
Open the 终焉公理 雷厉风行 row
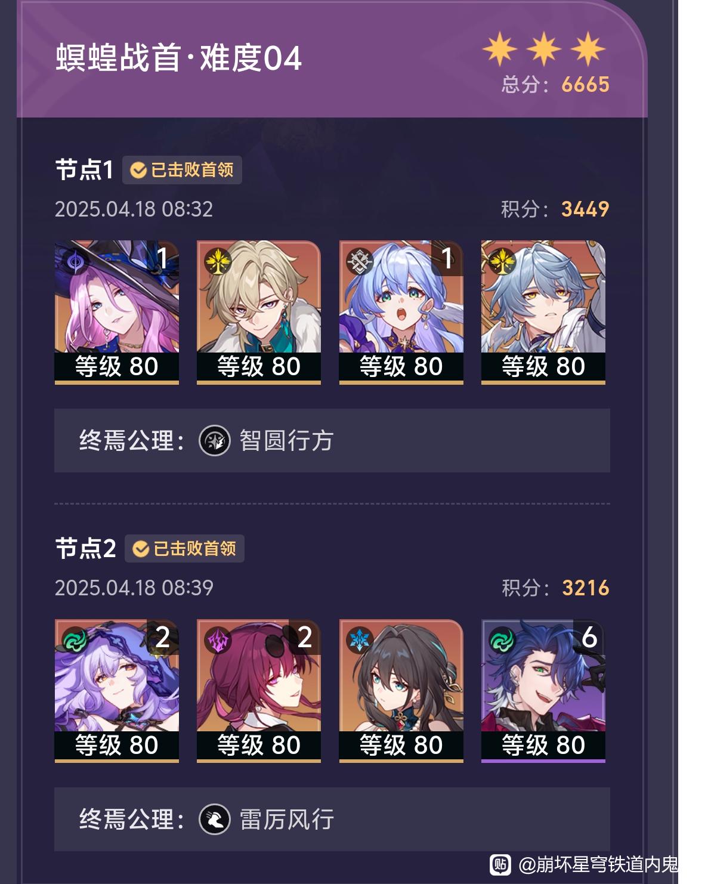click(332, 819)
